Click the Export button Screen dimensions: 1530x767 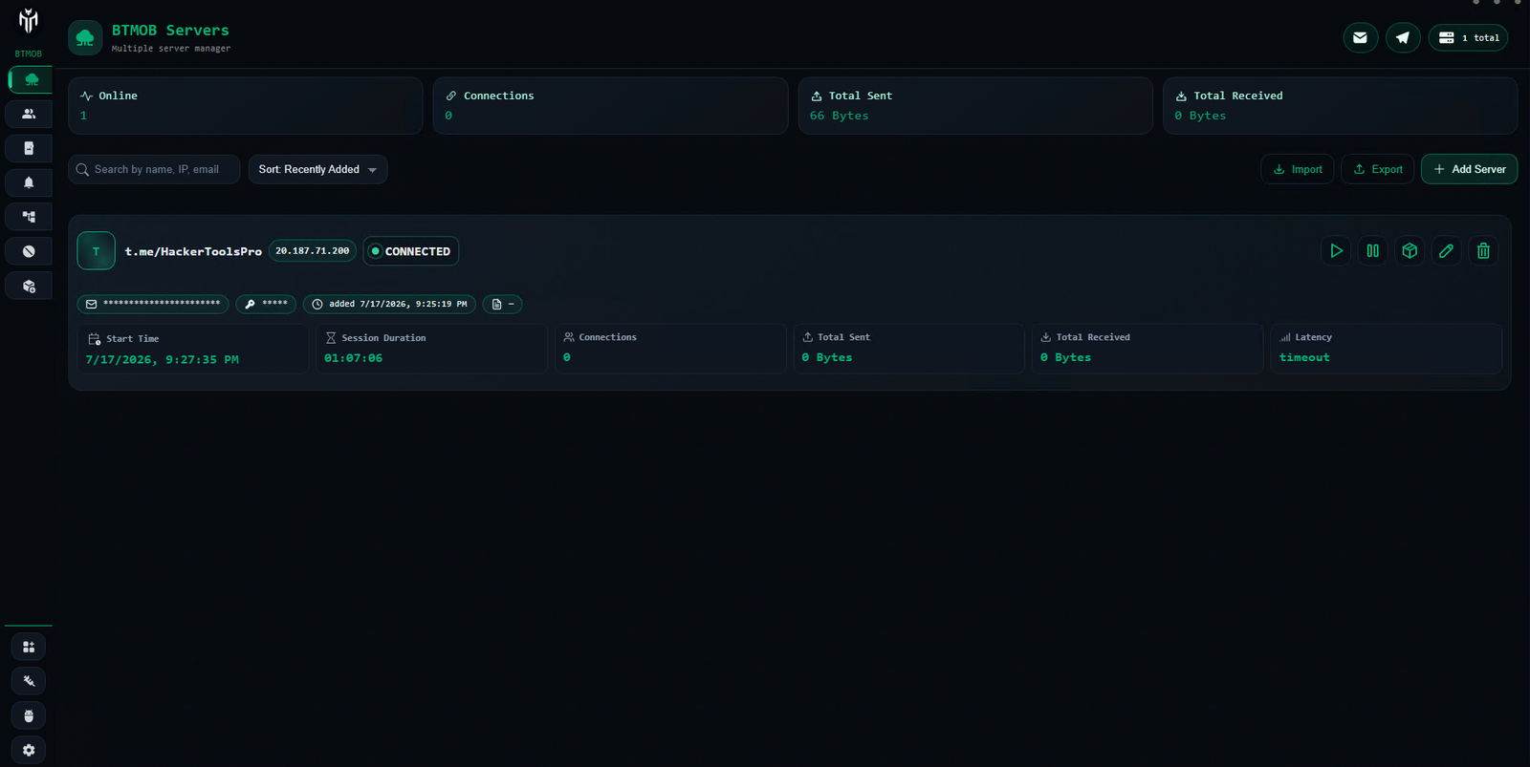(1378, 169)
